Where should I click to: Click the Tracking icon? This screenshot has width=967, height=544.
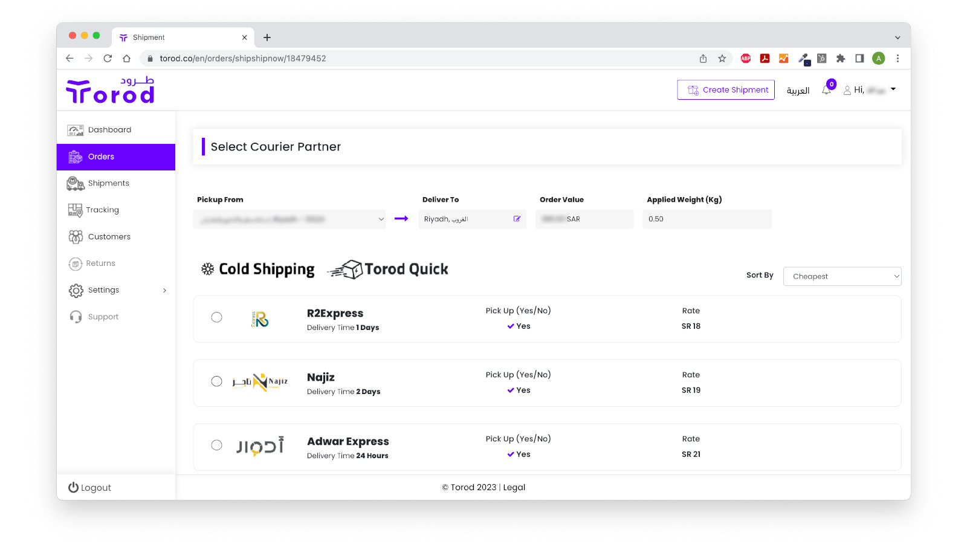coord(75,210)
